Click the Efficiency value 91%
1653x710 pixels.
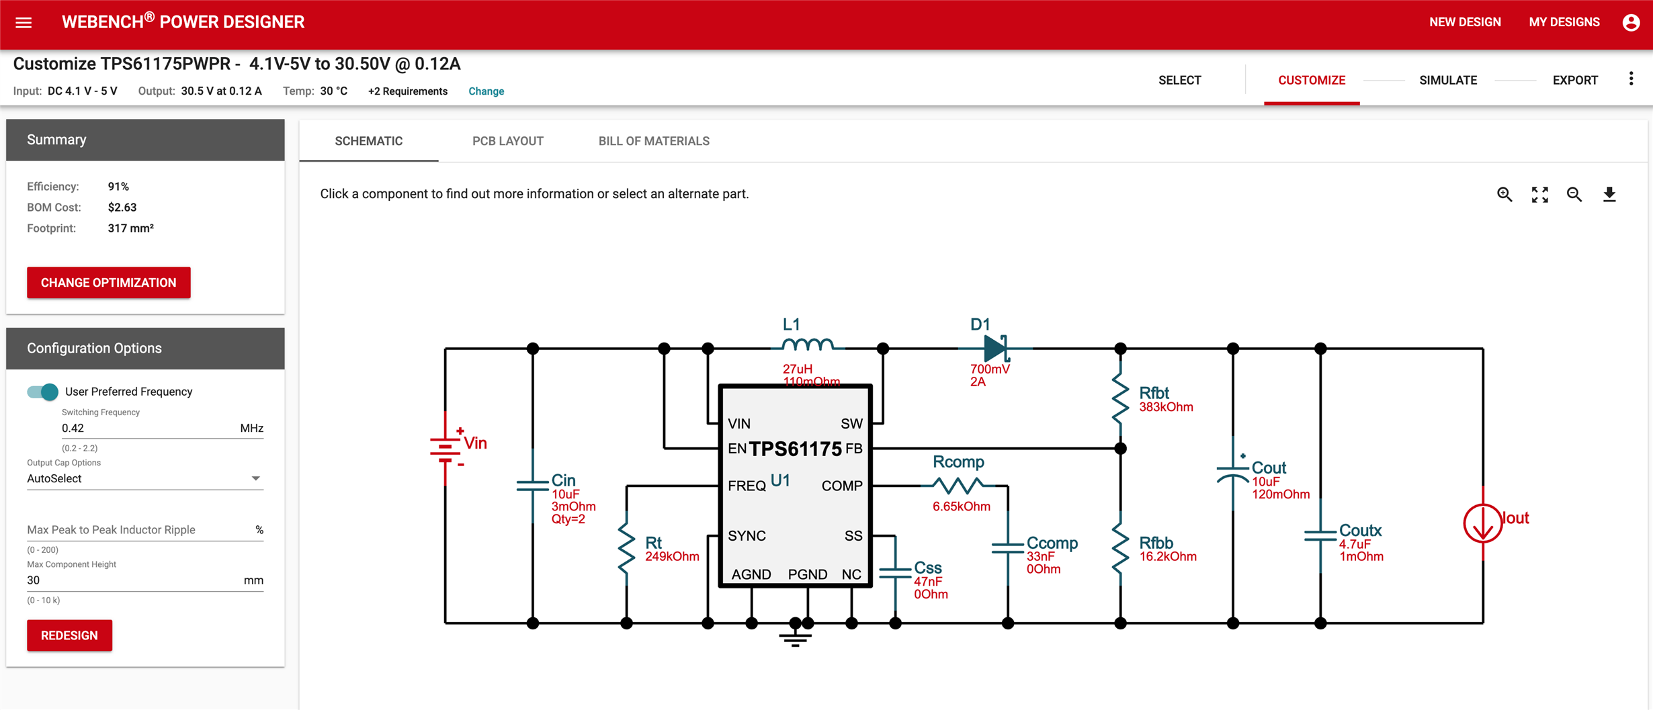118,187
